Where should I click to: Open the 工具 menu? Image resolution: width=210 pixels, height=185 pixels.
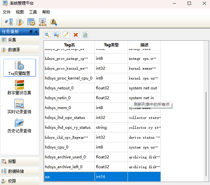tap(33, 12)
